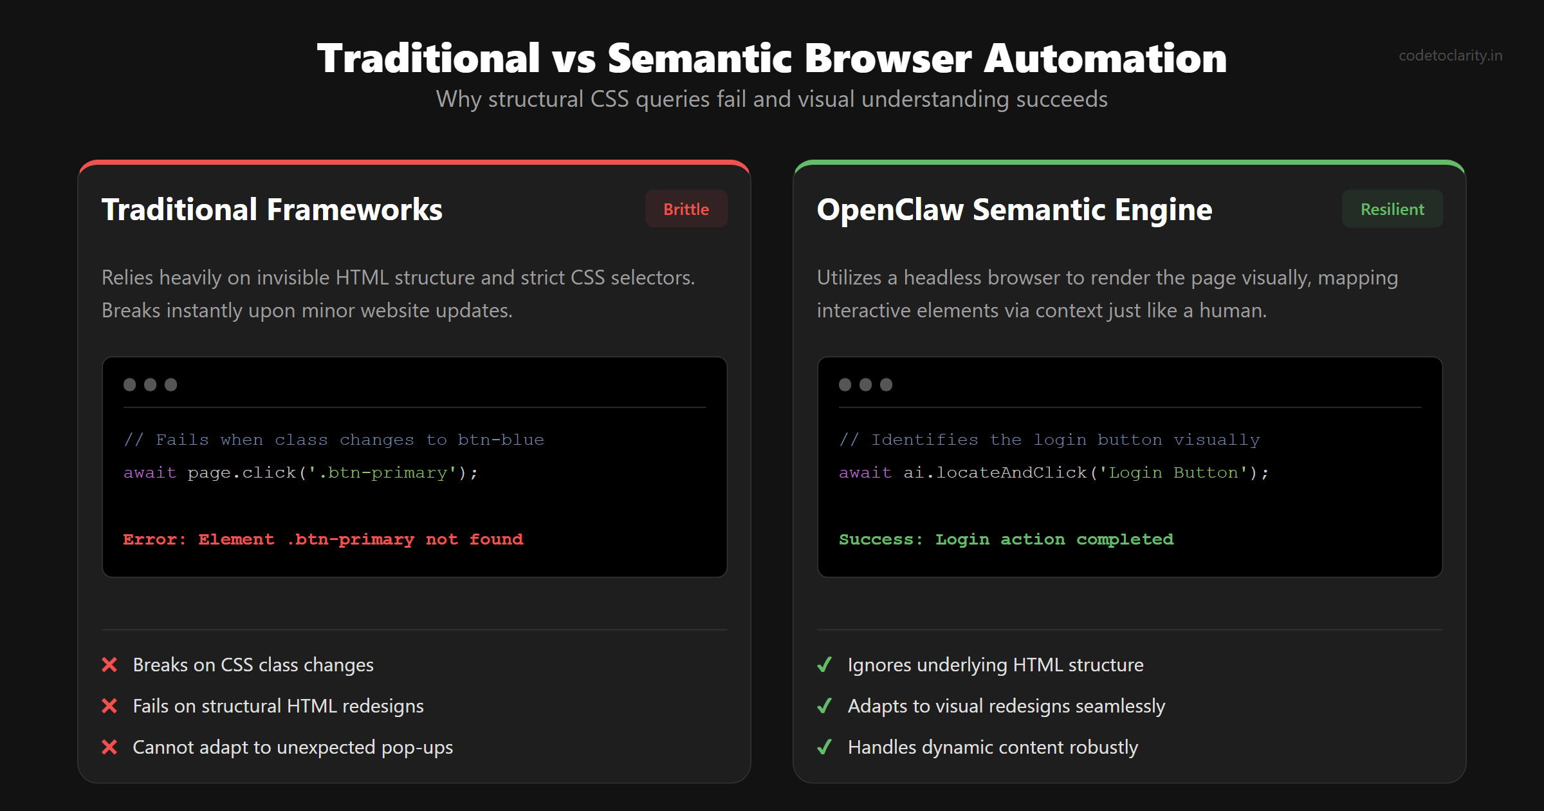The height and width of the screenshot is (811, 1544).
Task: Click the text 'Ignores underlying HTML structure'
Action: click(996, 665)
